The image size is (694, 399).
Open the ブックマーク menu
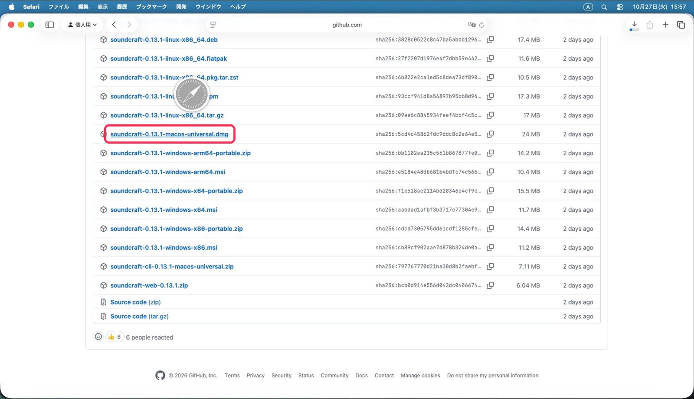(x=151, y=7)
